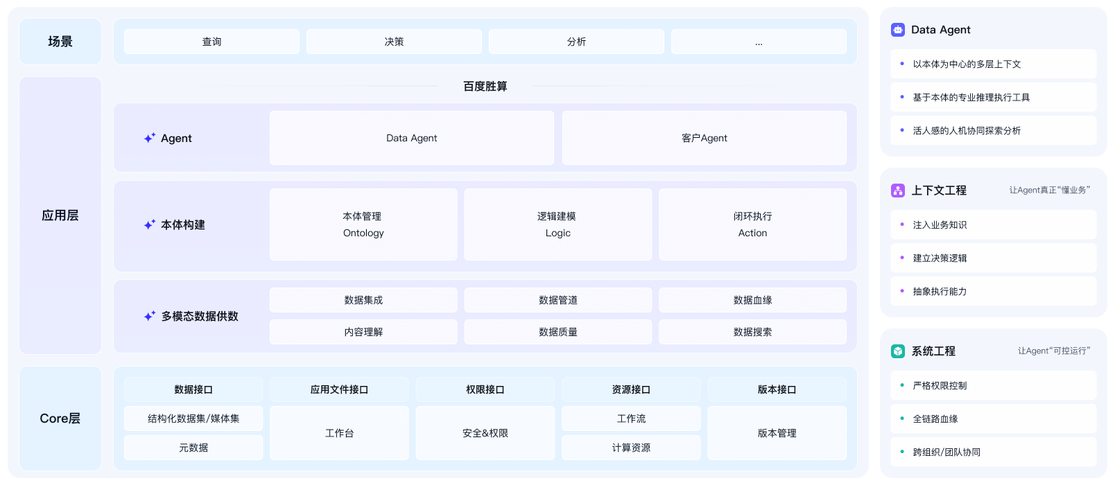Select 结构化数据集/媒体集 box
The image size is (1115, 485).
(193, 418)
